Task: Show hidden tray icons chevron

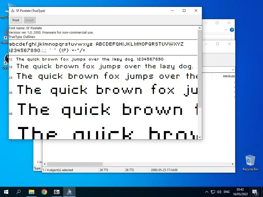Action: click(207, 192)
